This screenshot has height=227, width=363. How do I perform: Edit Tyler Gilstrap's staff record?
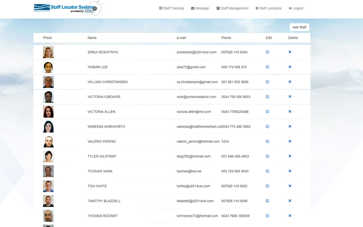click(x=267, y=156)
